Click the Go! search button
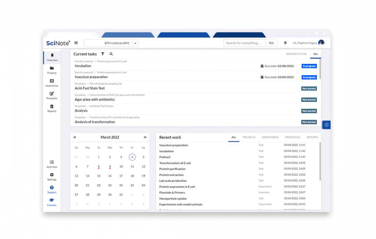Screen dimensions: 376x239 coord(272,43)
